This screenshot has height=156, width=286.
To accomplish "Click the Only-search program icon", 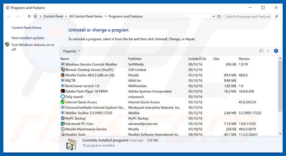I will (x=63, y=97).
